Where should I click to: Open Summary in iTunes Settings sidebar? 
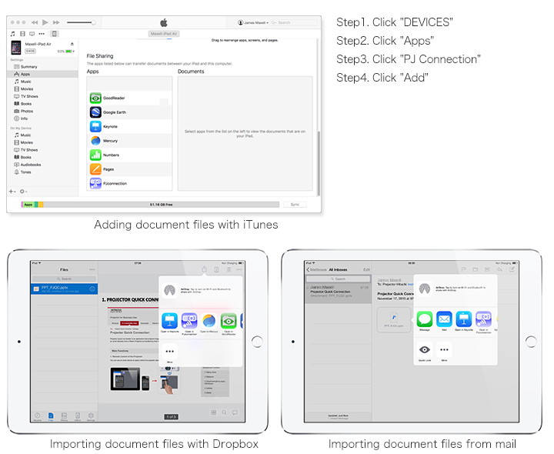point(28,67)
